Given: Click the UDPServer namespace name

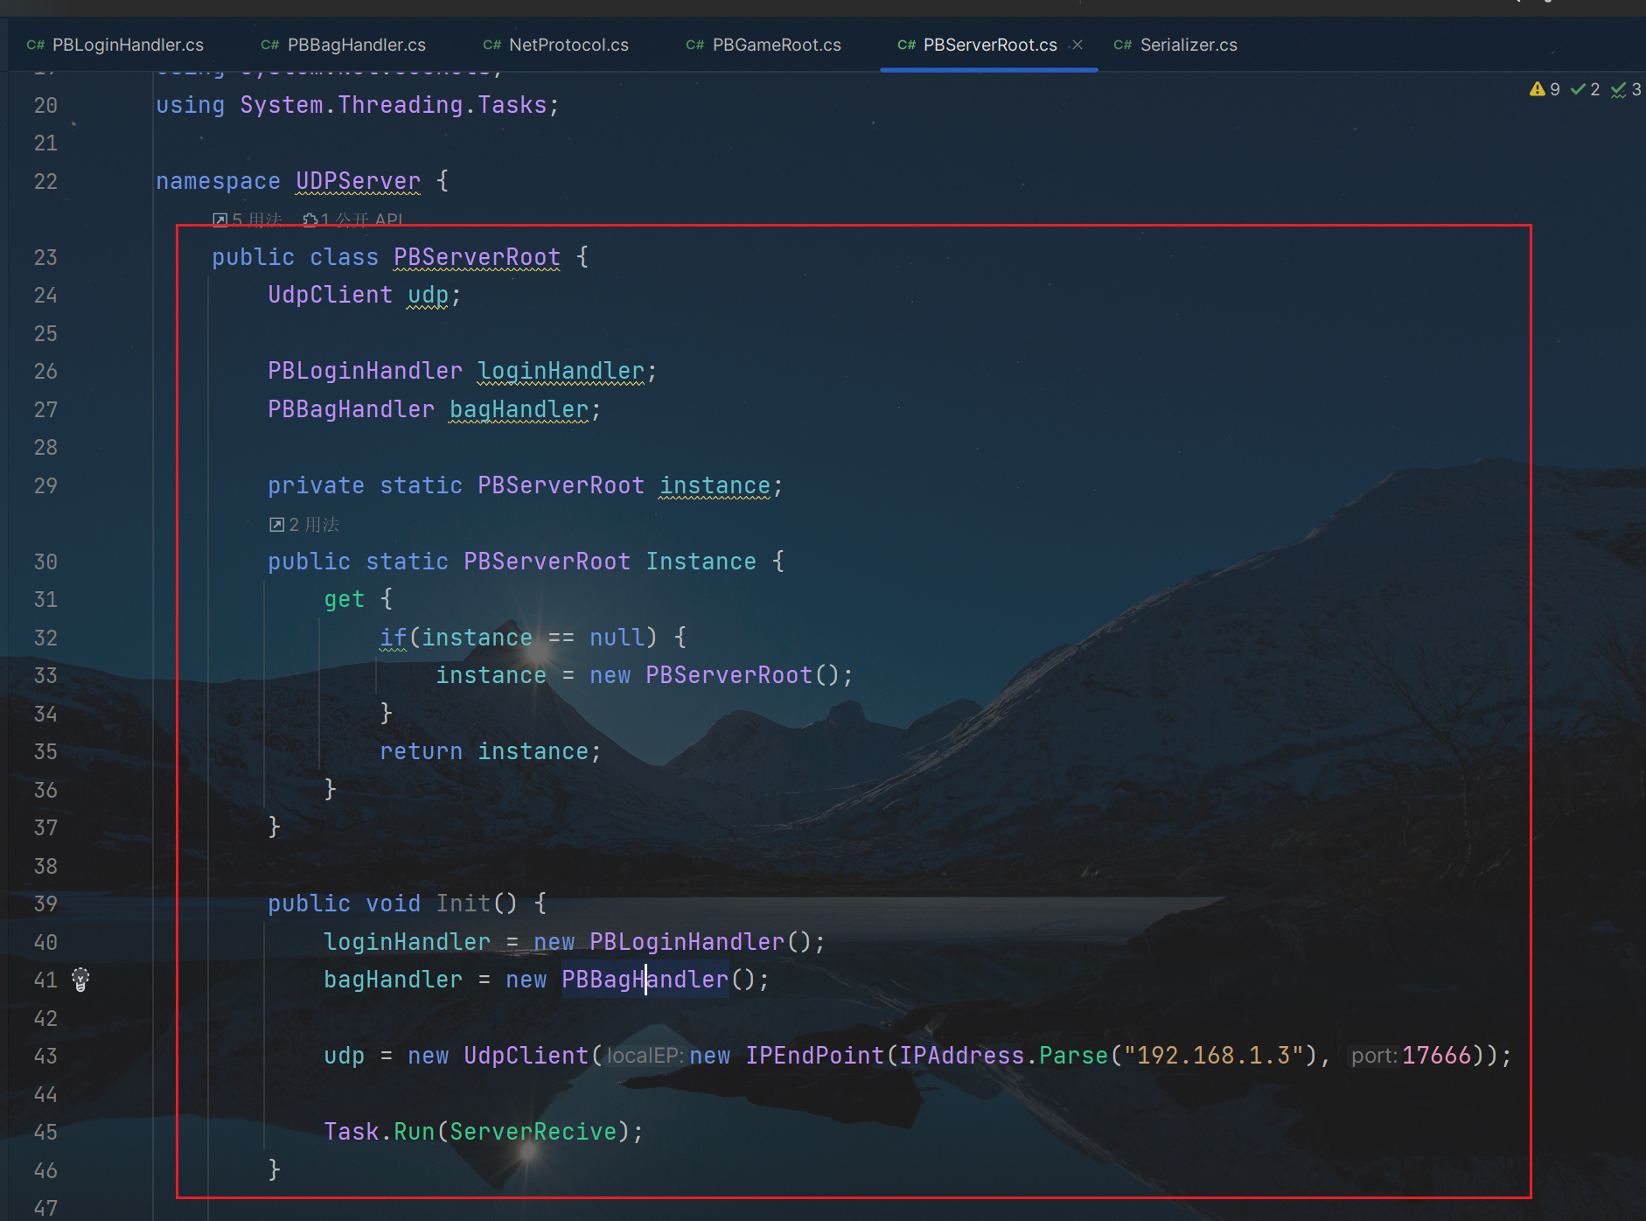Looking at the screenshot, I should (x=358, y=181).
